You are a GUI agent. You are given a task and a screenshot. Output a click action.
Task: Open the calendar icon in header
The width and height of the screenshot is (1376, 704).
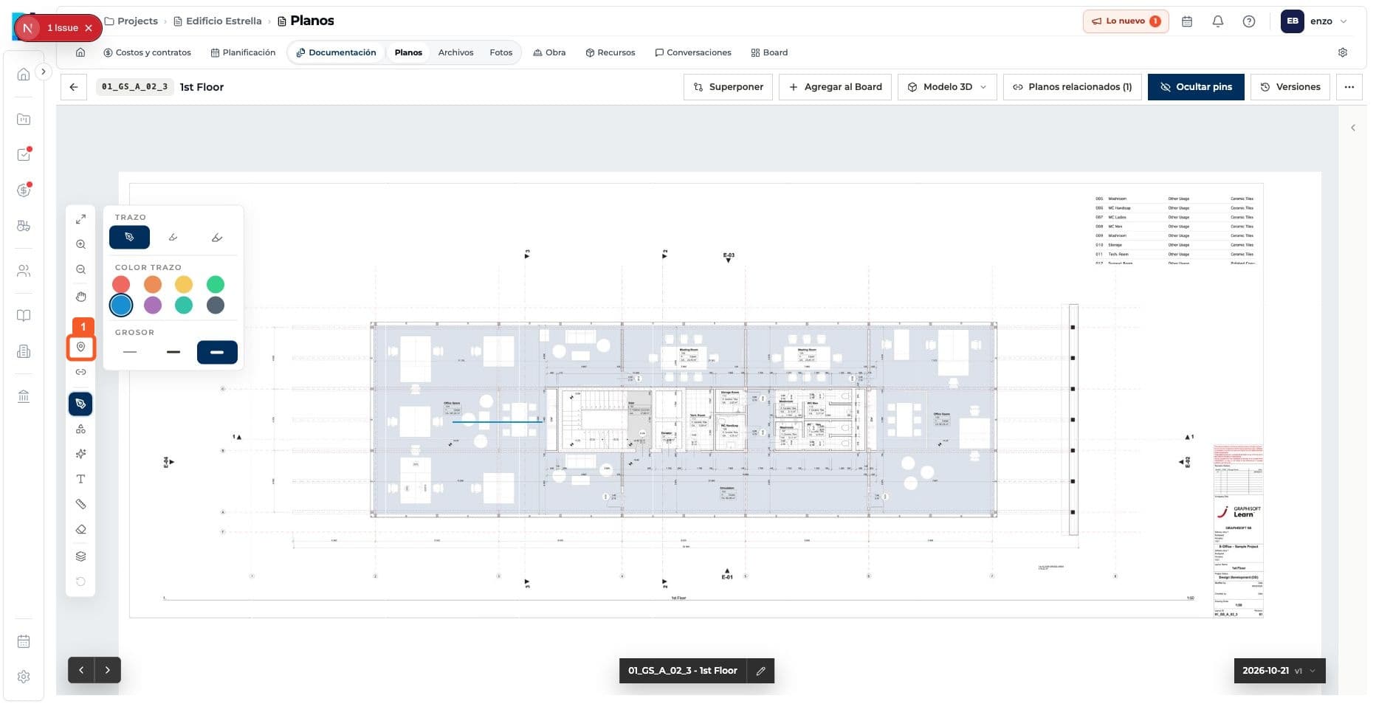pos(1187,21)
